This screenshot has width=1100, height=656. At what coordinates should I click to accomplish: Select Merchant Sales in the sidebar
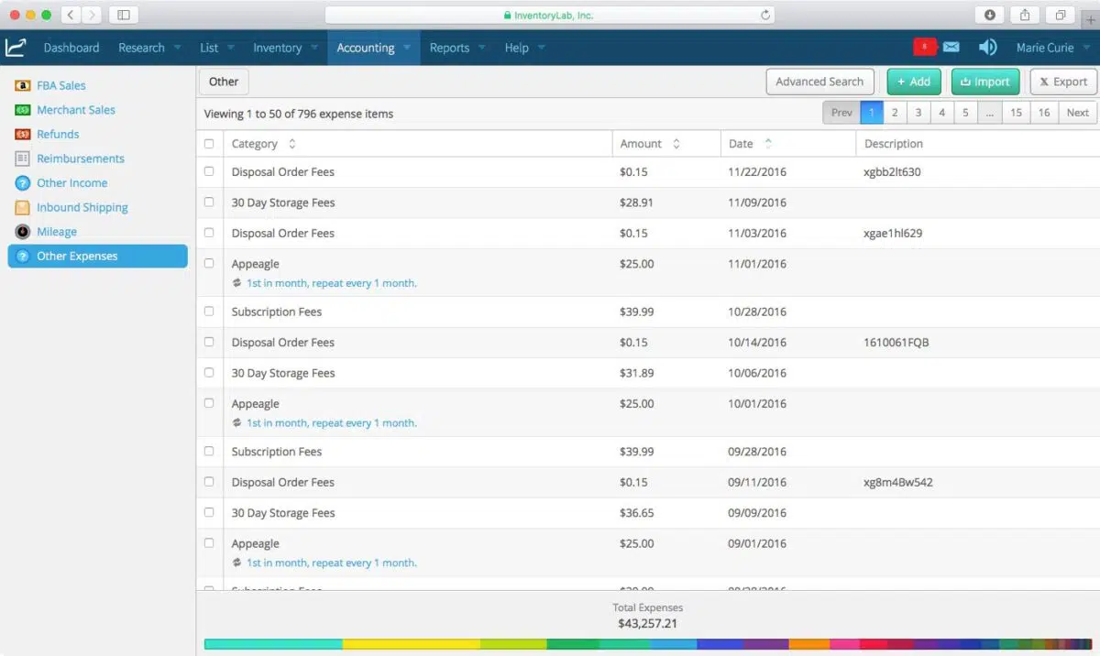pos(75,110)
